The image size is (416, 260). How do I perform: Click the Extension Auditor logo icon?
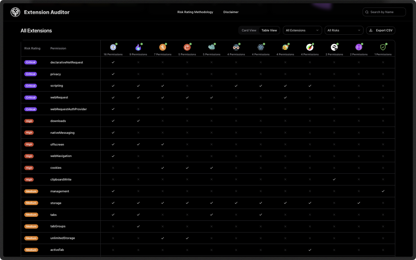[x=15, y=12]
